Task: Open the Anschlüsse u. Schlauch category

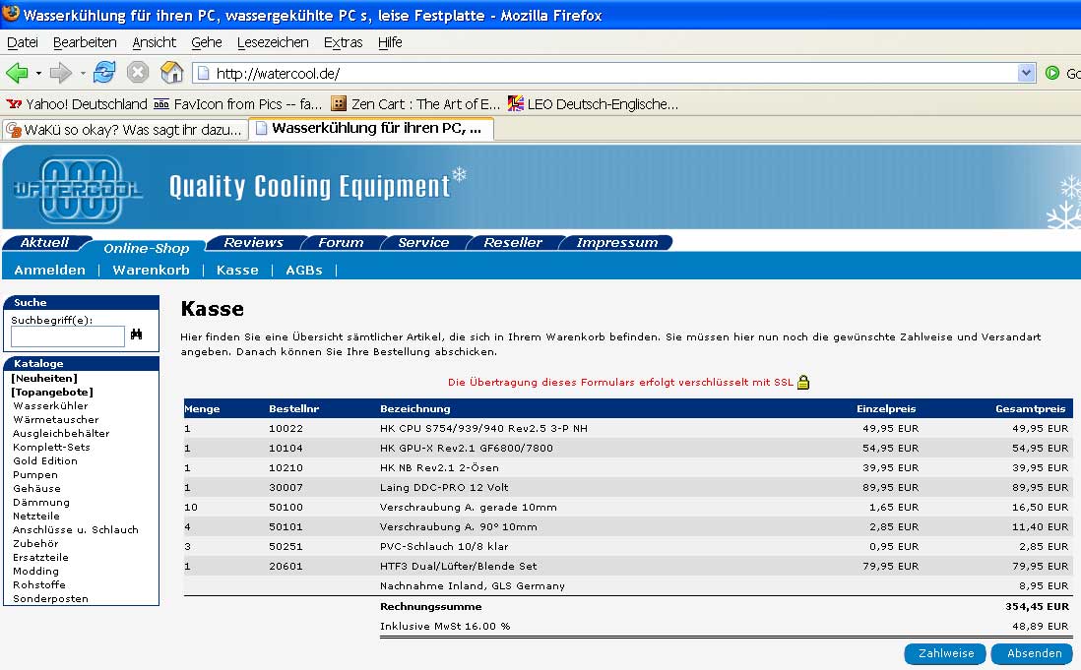Action: [x=75, y=529]
